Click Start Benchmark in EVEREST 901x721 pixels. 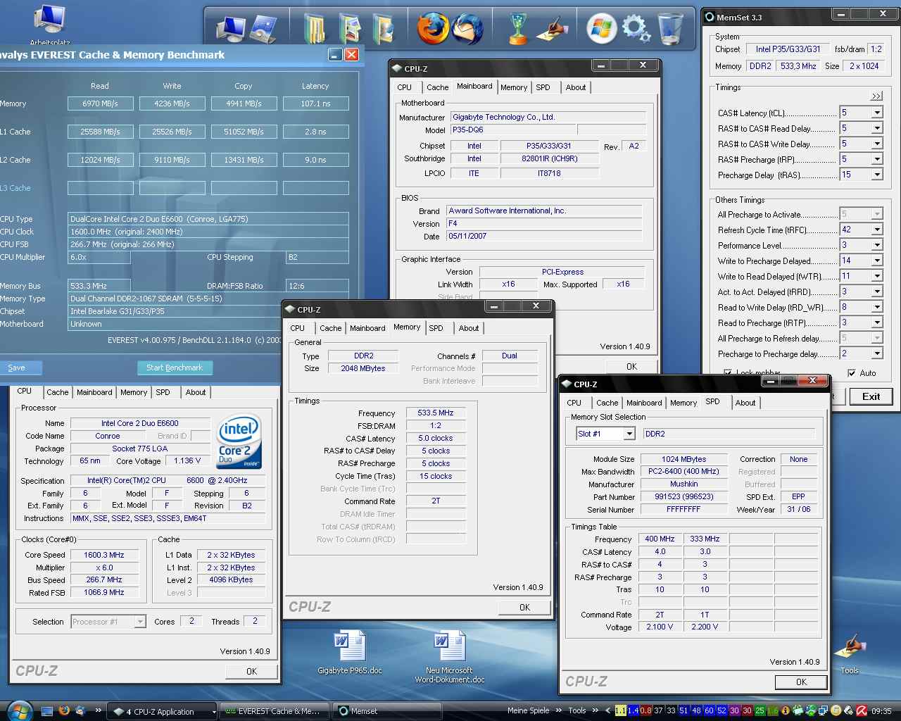coord(175,368)
